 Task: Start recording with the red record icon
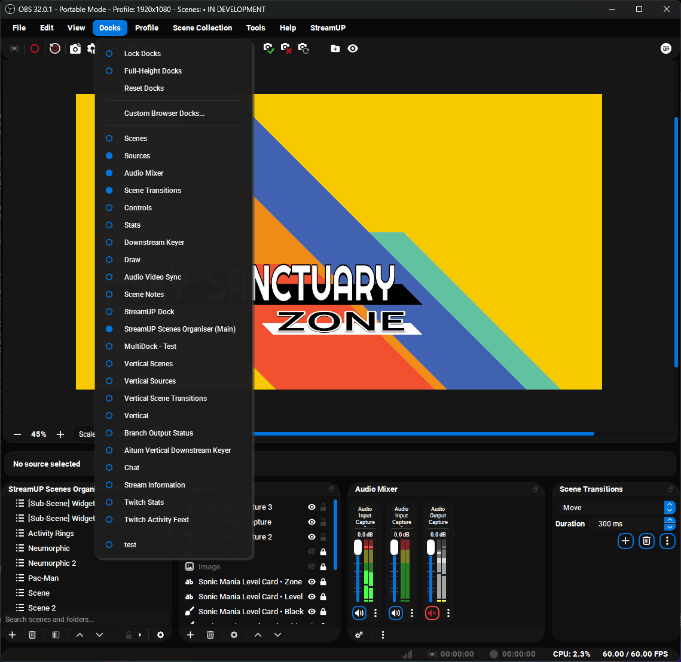tap(34, 48)
